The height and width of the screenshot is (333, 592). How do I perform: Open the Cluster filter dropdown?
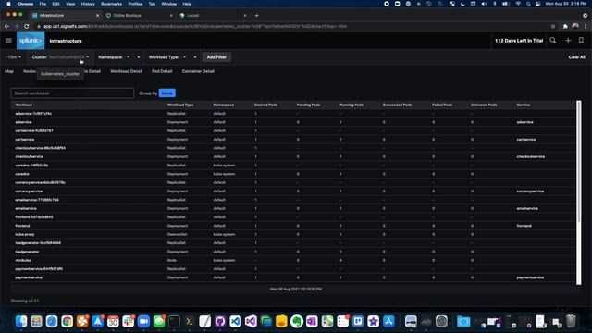point(60,57)
